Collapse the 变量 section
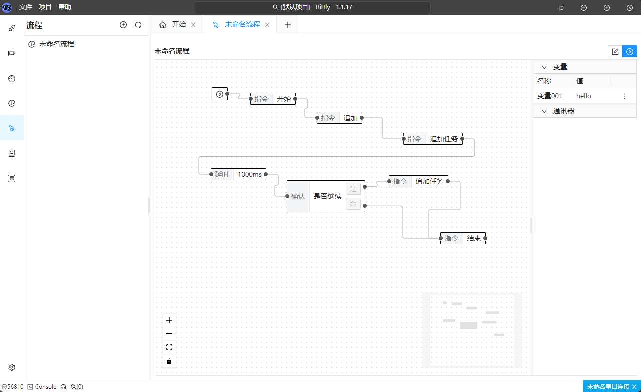The height and width of the screenshot is (392, 641). 544,67
